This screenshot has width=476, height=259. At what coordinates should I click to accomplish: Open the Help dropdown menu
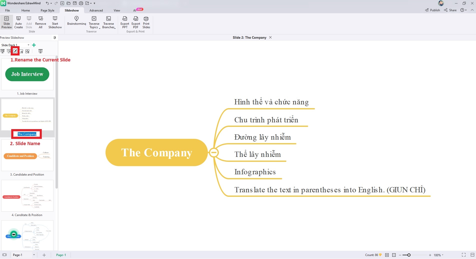(463, 10)
